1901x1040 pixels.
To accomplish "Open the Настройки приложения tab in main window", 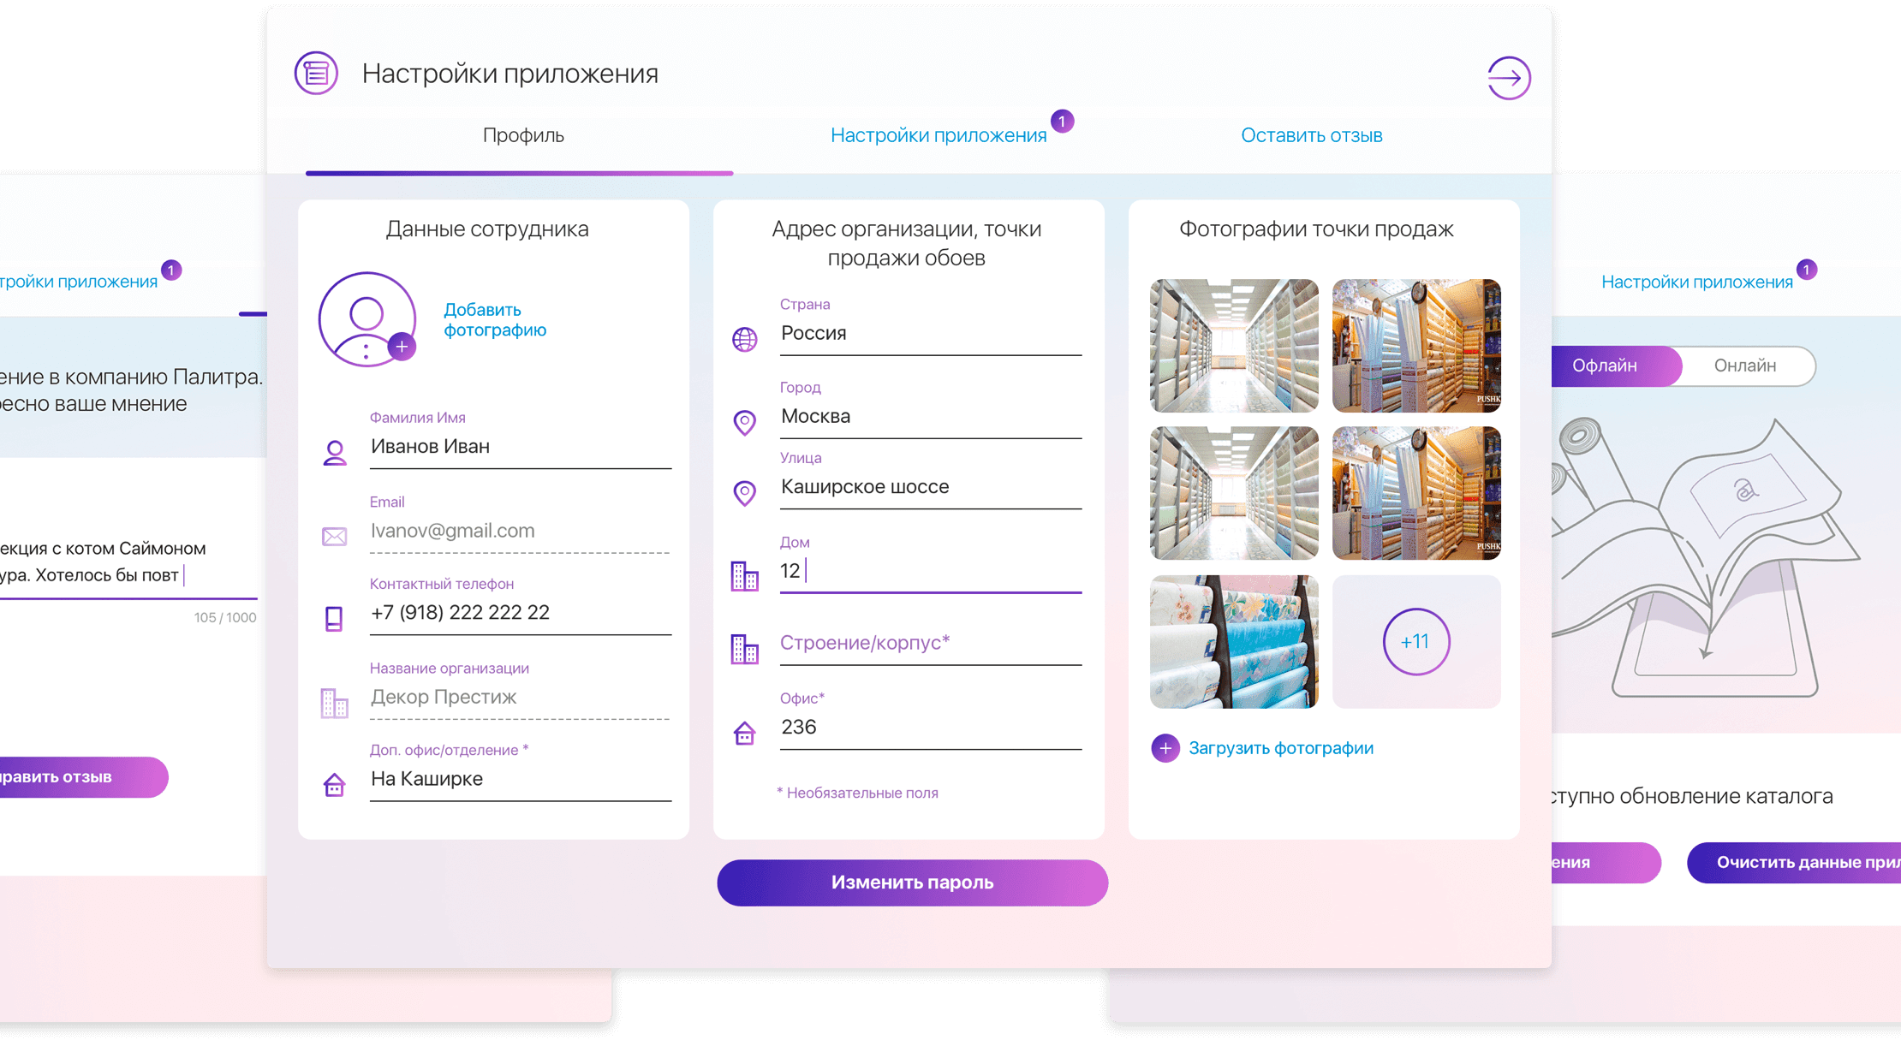I will (939, 135).
